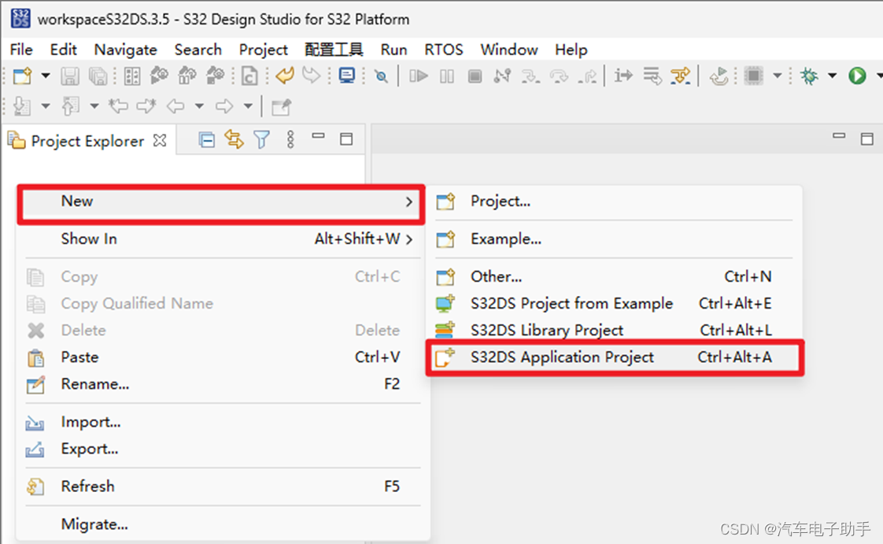This screenshot has height=544, width=883.
Task: Select S32DS Application Project
Action: click(615, 357)
